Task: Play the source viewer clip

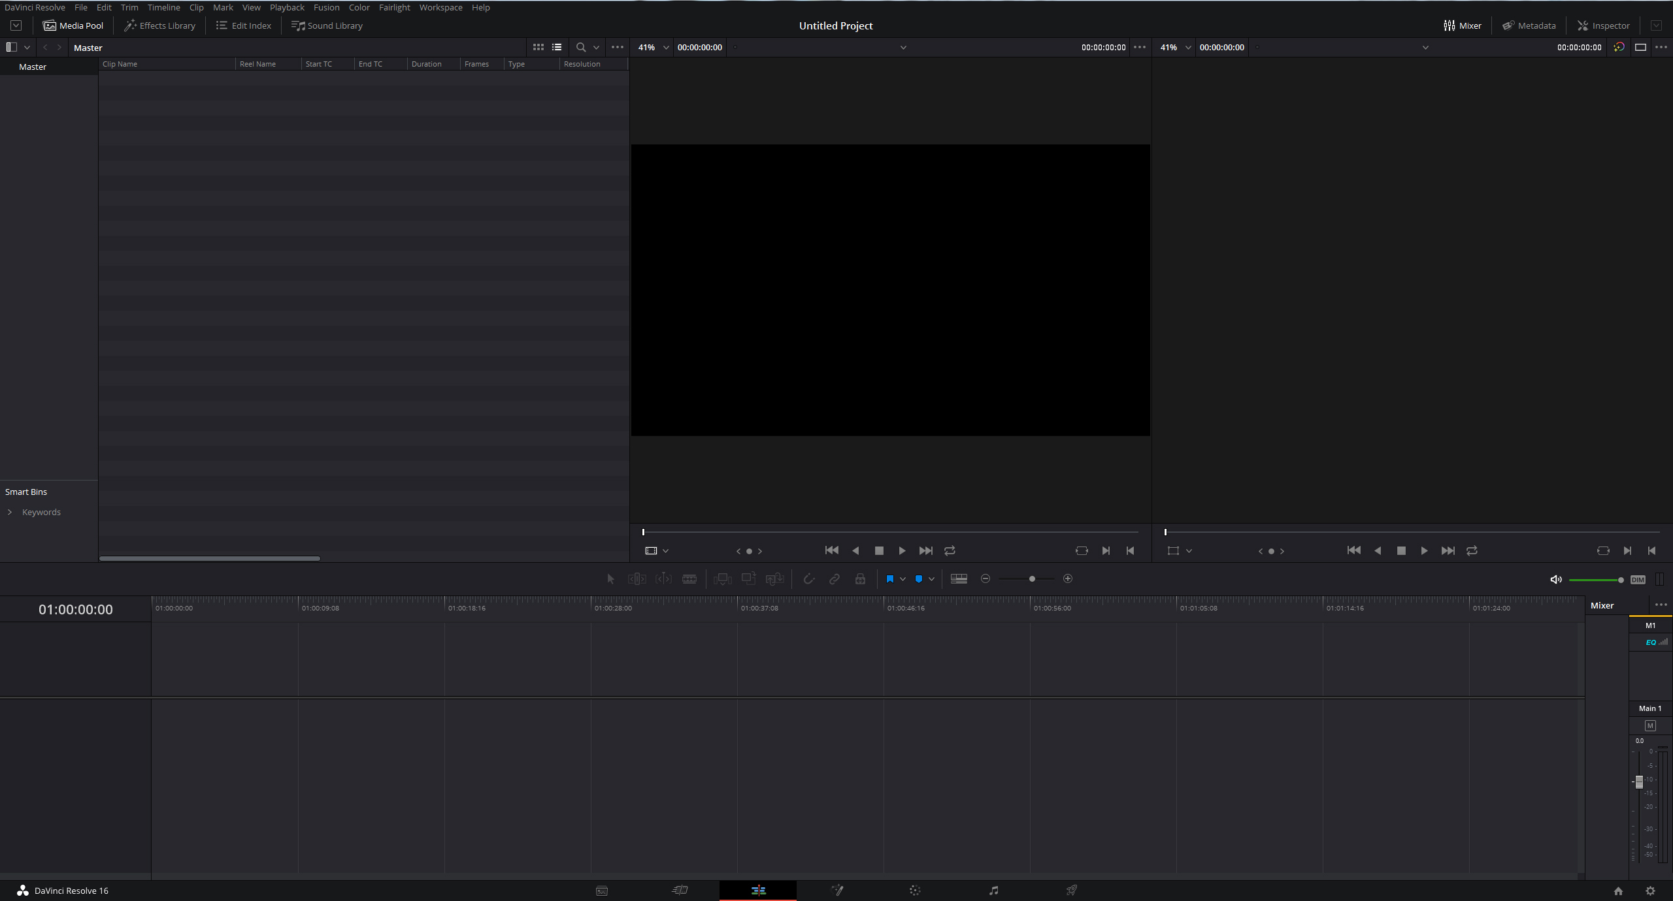Action: coord(902,551)
